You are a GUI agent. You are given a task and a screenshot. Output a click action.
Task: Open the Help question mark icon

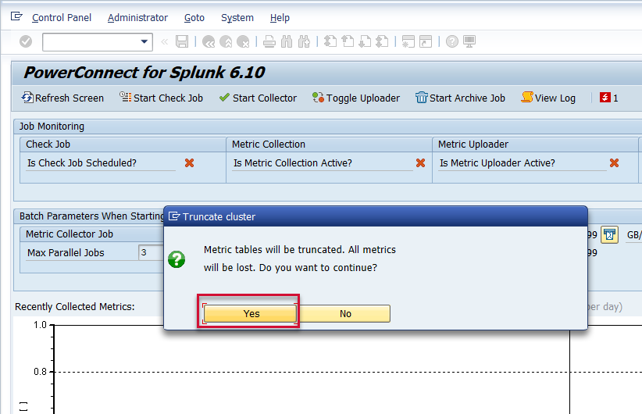451,41
